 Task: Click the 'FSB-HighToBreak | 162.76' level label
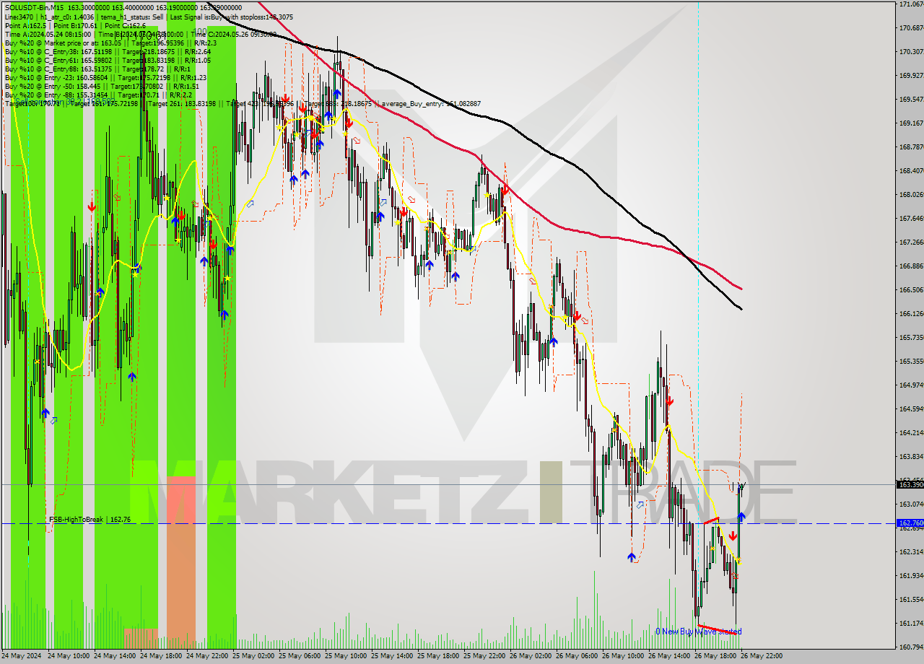[x=90, y=519]
